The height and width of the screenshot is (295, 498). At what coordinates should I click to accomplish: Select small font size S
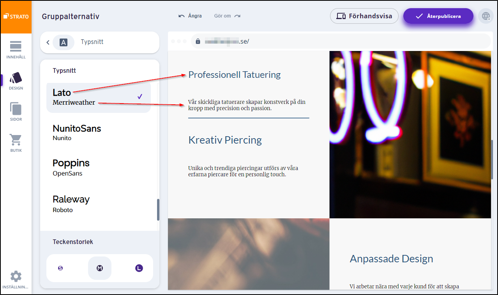[x=60, y=268]
